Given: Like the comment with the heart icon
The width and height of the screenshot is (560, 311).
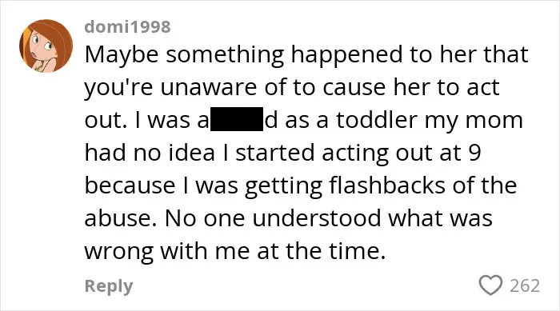Looking at the screenshot, I should pos(490,285).
